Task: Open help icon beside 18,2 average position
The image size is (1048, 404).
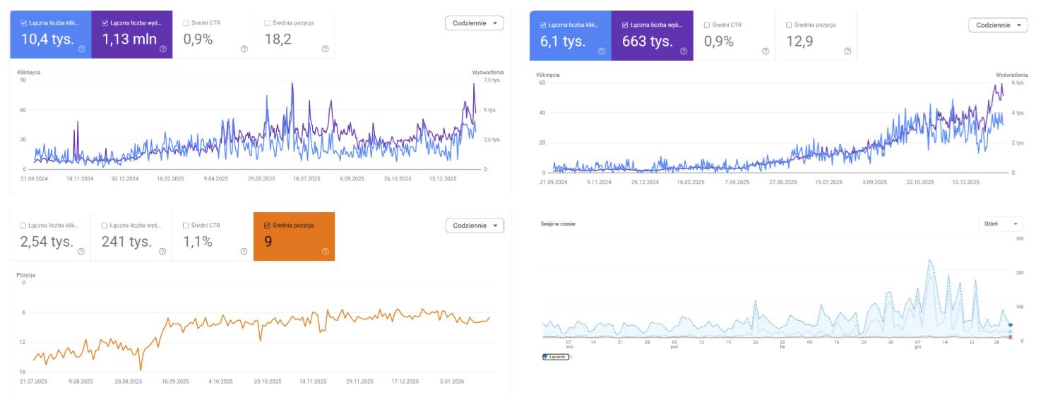Action: (325, 49)
